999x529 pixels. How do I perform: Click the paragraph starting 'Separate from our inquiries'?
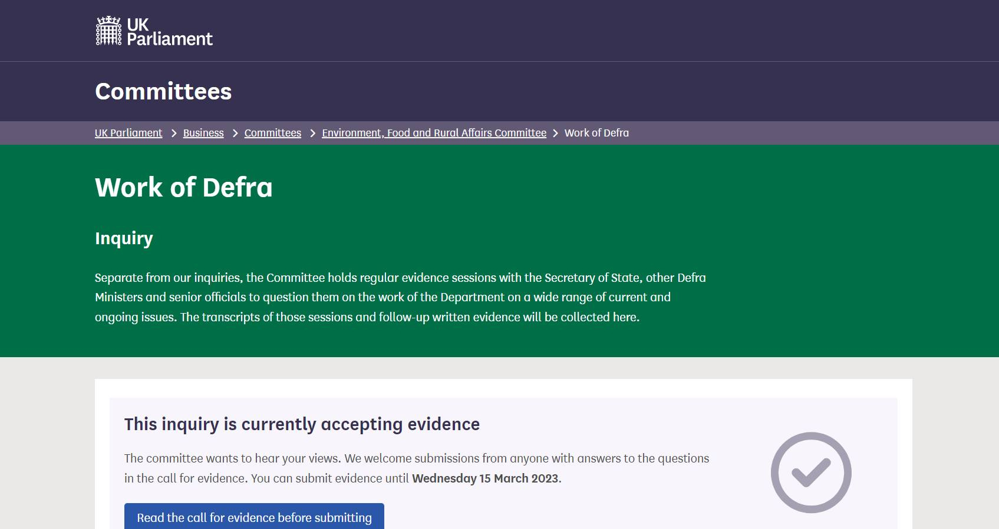[400, 297]
